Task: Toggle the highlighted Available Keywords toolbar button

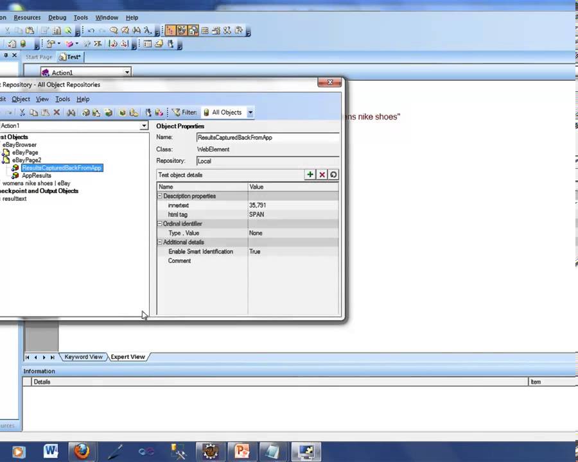Action: point(193,31)
